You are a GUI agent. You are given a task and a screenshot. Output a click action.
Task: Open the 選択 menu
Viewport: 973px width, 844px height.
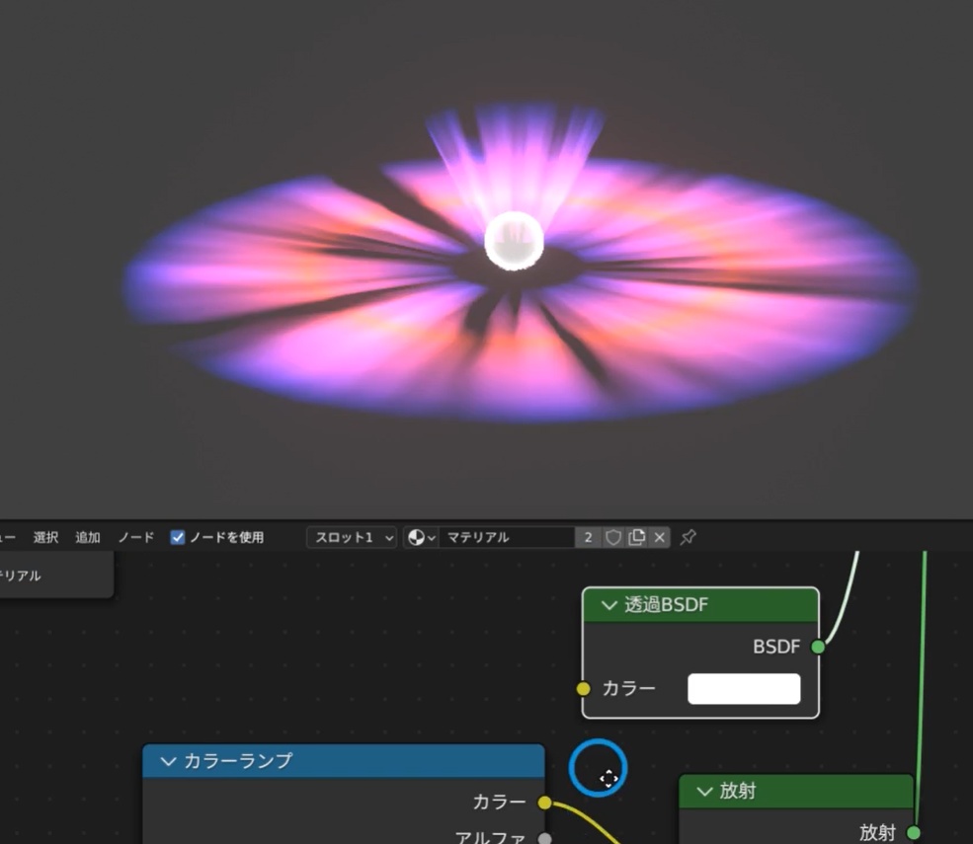45,537
